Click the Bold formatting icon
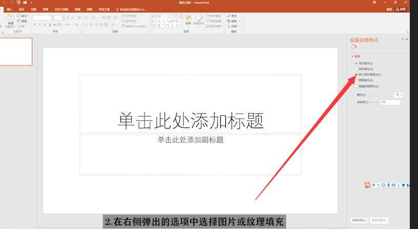 35,25
